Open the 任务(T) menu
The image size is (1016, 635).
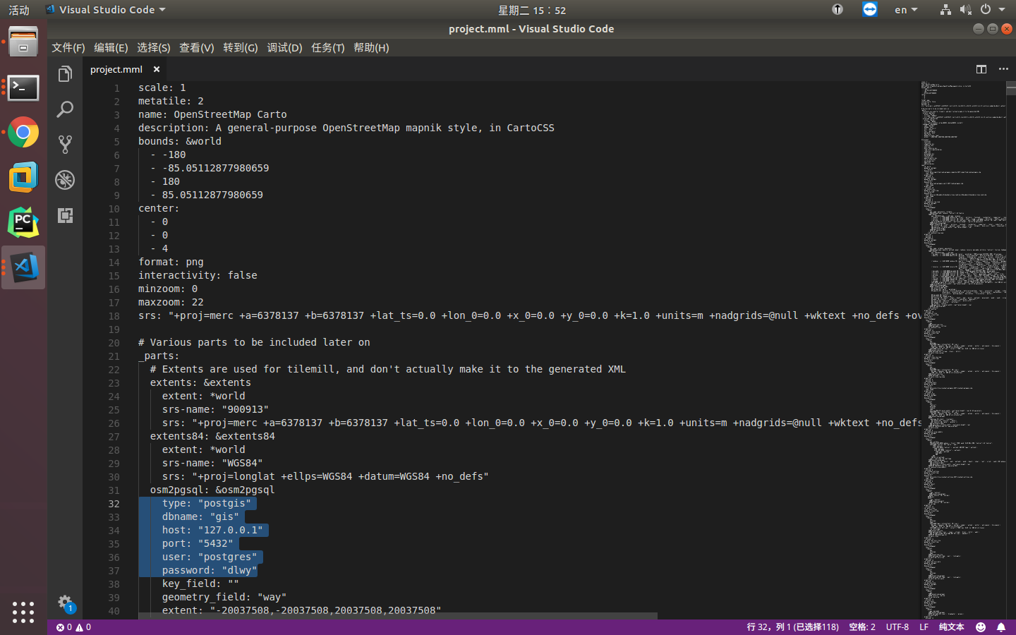click(328, 47)
